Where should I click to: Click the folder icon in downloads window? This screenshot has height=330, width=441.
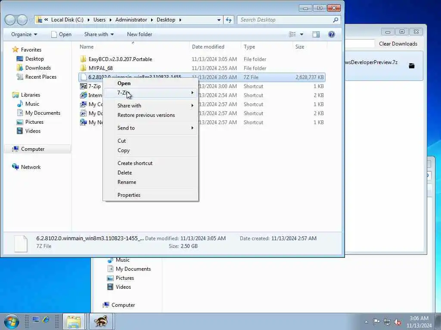(412, 66)
